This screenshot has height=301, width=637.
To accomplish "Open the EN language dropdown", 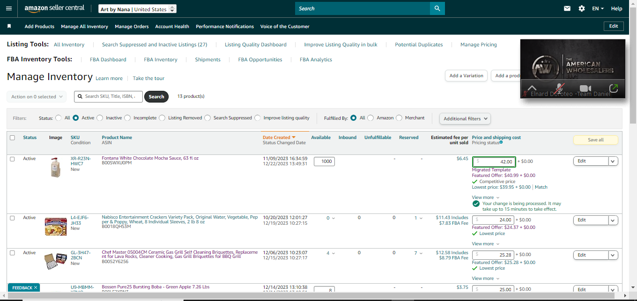I will pyautogui.click(x=598, y=8).
